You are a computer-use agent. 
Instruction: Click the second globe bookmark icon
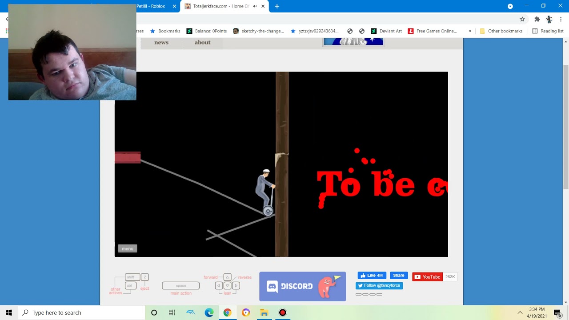[362, 31]
